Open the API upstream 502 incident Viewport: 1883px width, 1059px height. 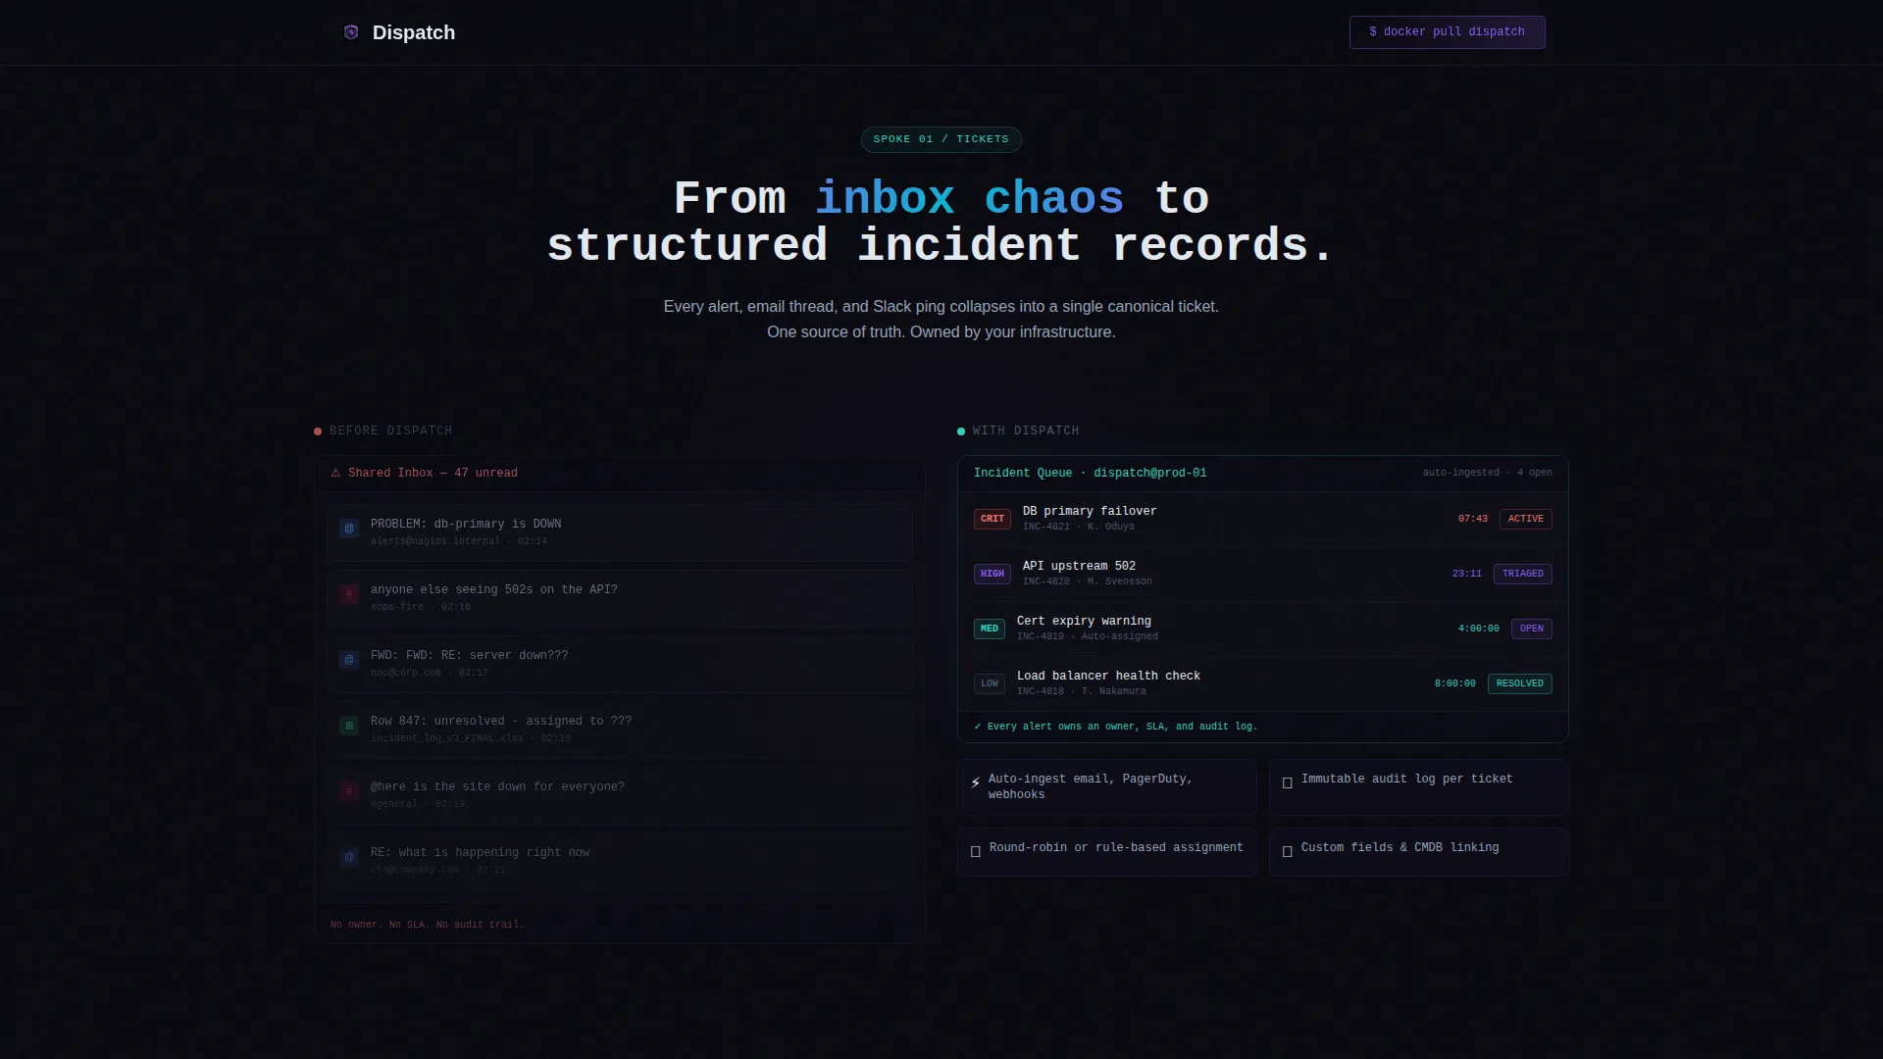[x=1262, y=574]
